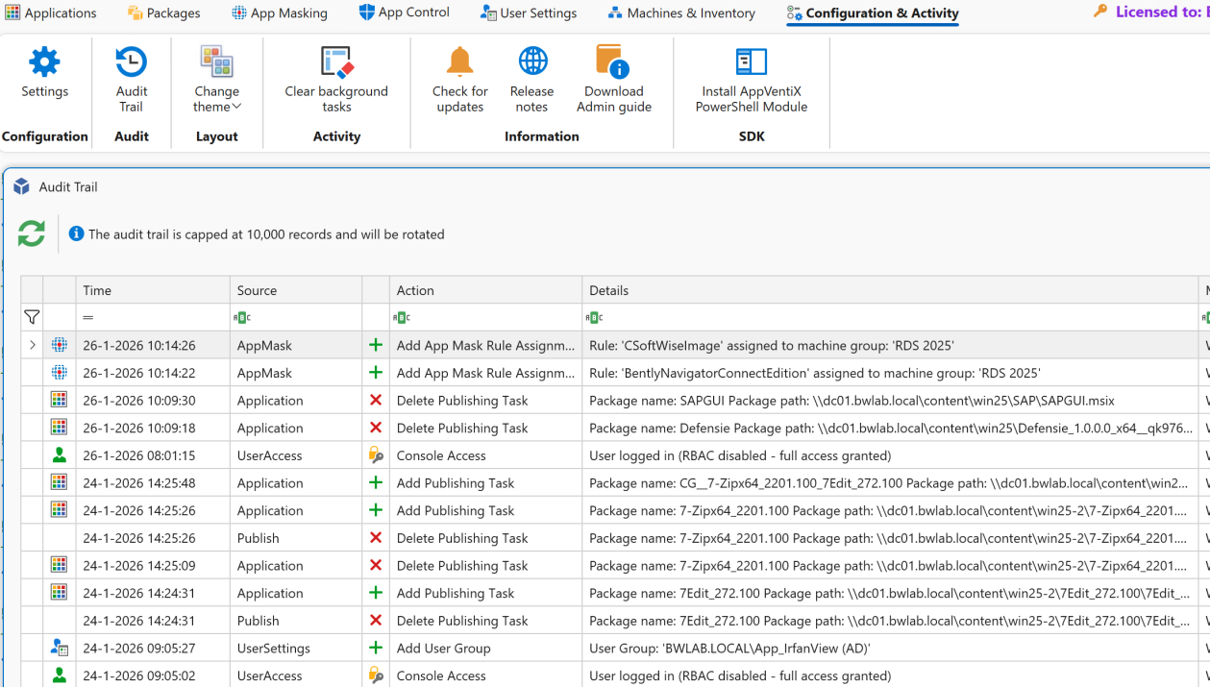Sort by the Action column header
This screenshot has width=1210, height=687.
(x=485, y=290)
